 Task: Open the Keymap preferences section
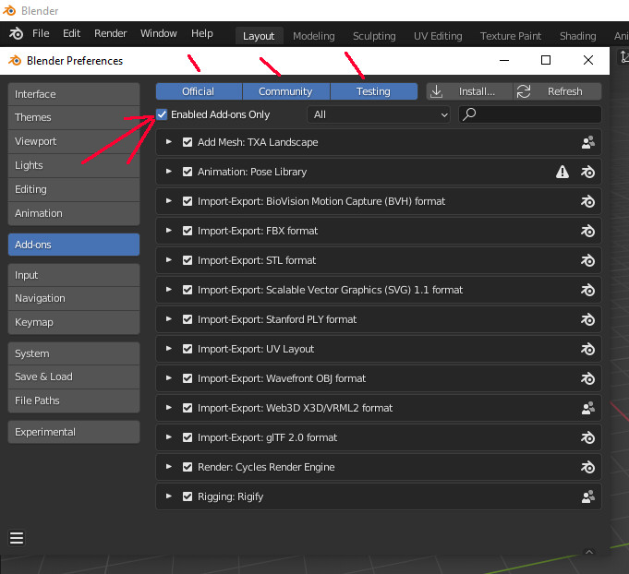click(x=74, y=322)
